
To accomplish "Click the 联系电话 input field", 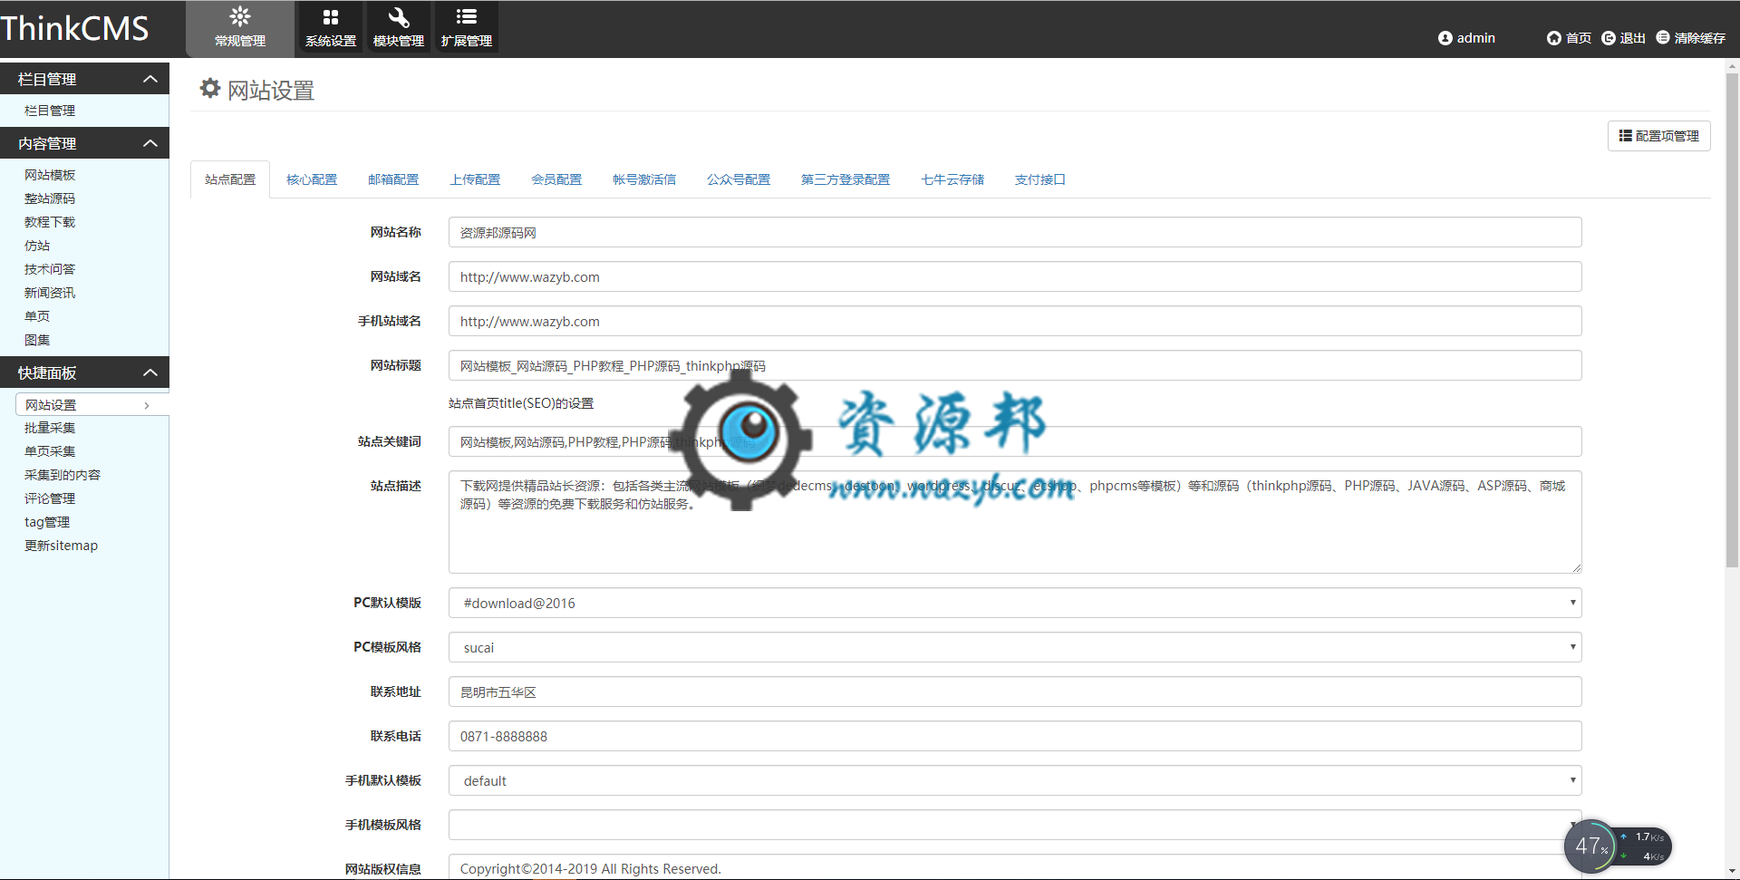I will click(x=1015, y=736).
